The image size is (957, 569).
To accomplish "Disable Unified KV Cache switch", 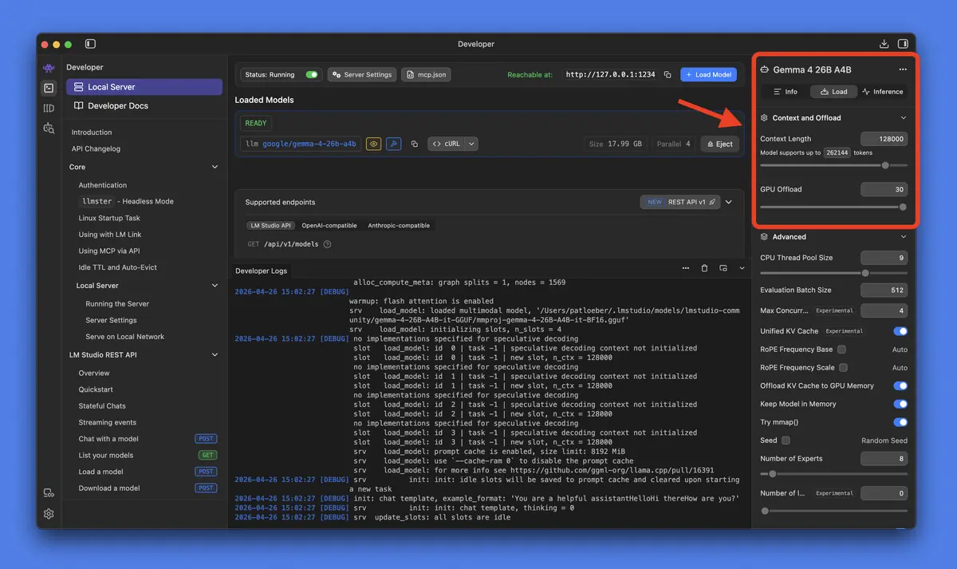I will pyautogui.click(x=900, y=330).
